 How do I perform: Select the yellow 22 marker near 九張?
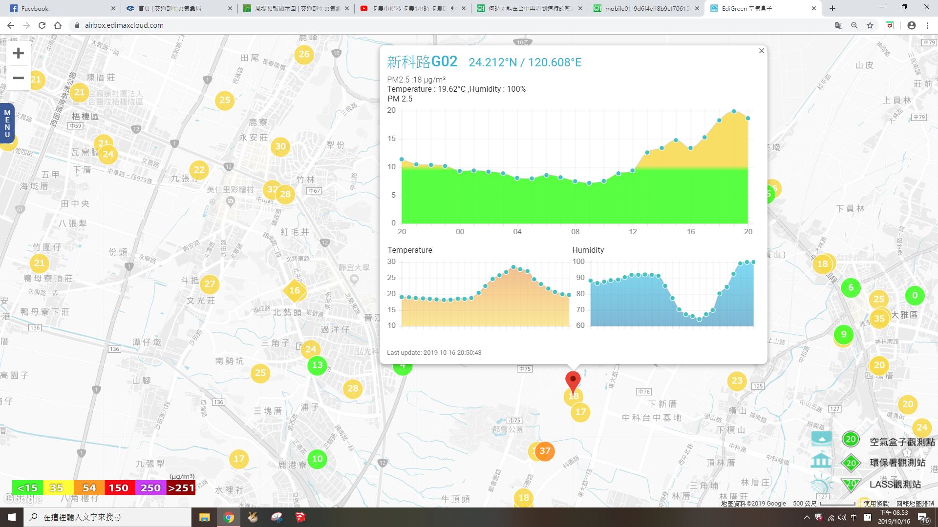(x=199, y=170)
